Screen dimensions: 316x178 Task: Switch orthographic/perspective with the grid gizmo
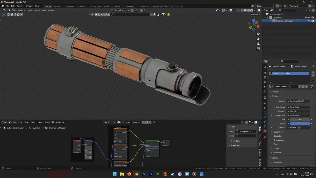(258, 49)
